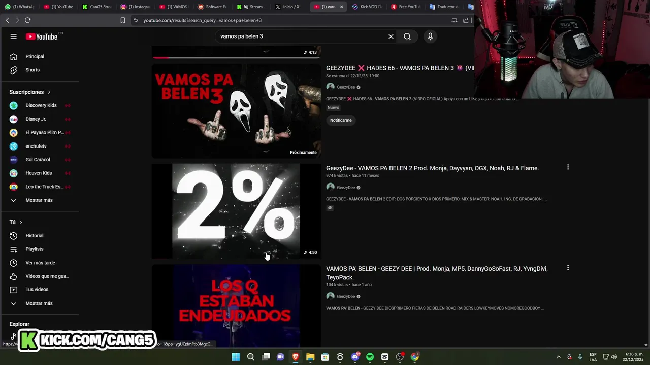Open CapCut from the taskbar

(x=385, y=357)
